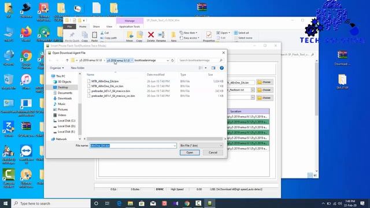
Task: Expand File name combo box dropdown
Action: click(x=175, y=146)
